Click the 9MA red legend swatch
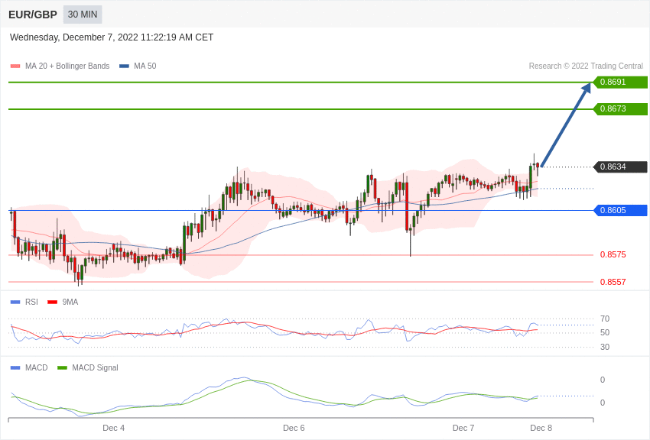This screenshot has width=650, height=440. [52, 302]
